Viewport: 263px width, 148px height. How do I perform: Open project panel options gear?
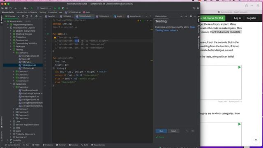tap(37, 16)
